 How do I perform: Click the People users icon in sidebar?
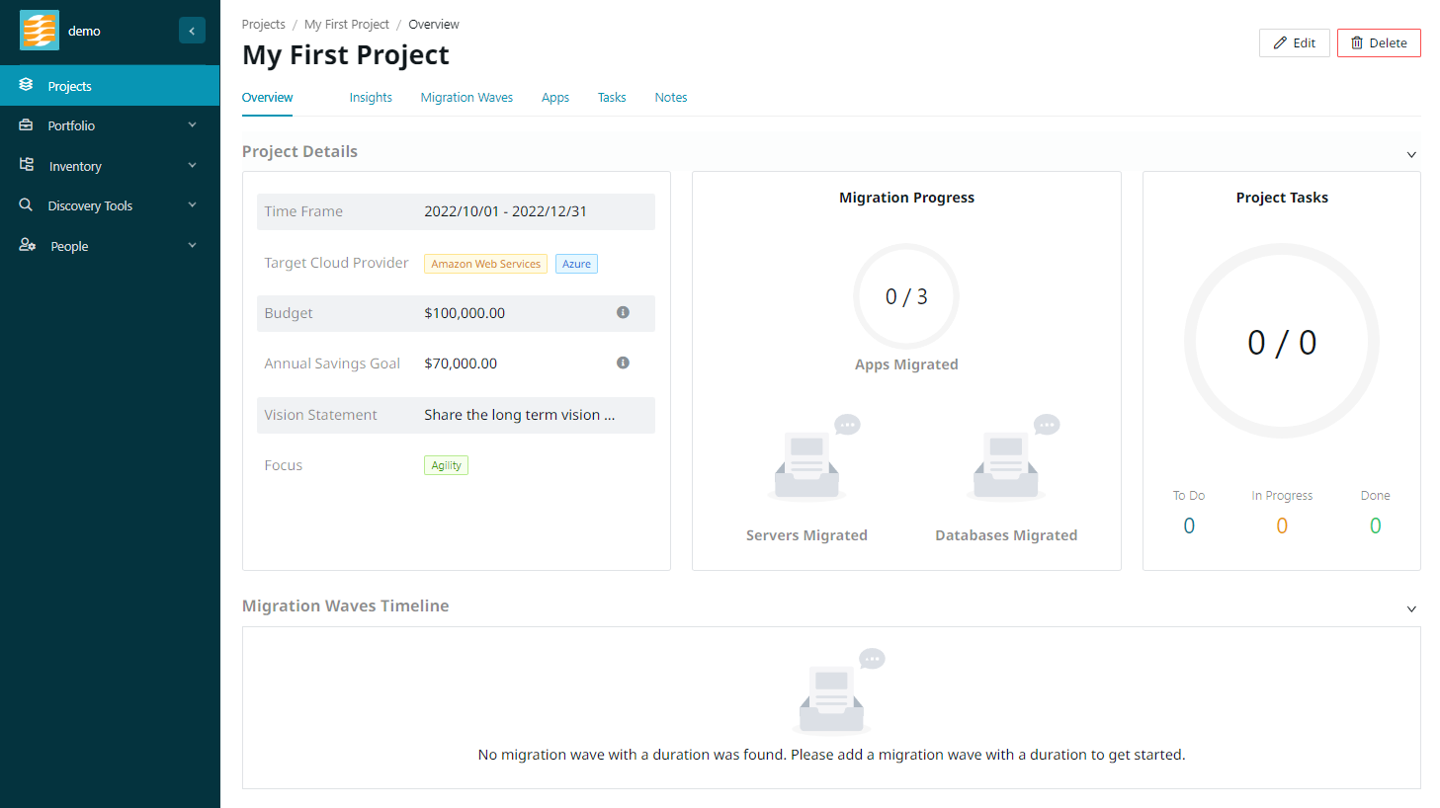click(28, 245)
